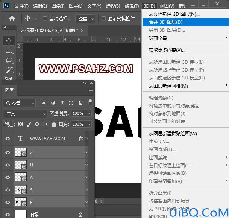This screenshot has height=218, width=229.
Task: Switch to the 图层 panel tab
Action: [x=9, y=90]
